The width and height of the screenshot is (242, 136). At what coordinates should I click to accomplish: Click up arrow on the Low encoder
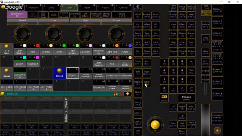(x=54, y=27)
